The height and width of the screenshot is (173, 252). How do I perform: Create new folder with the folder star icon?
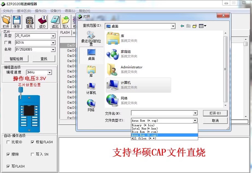coord(195,26)
